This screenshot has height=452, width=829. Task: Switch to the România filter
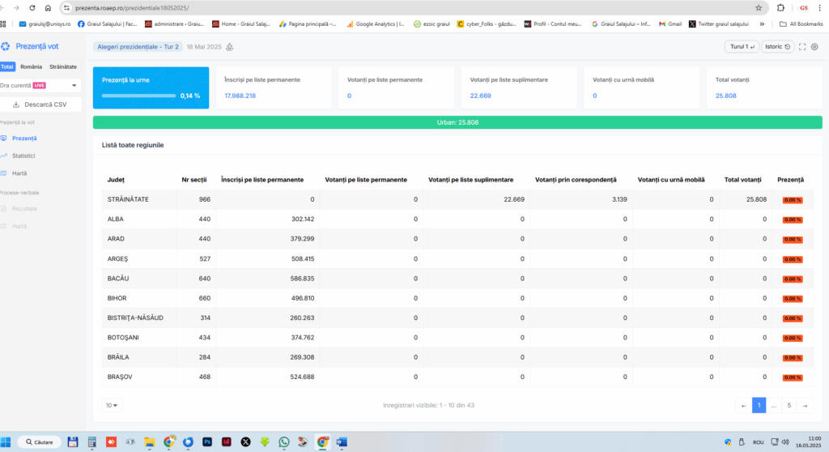pyautogui.click(x=32, y=66)
